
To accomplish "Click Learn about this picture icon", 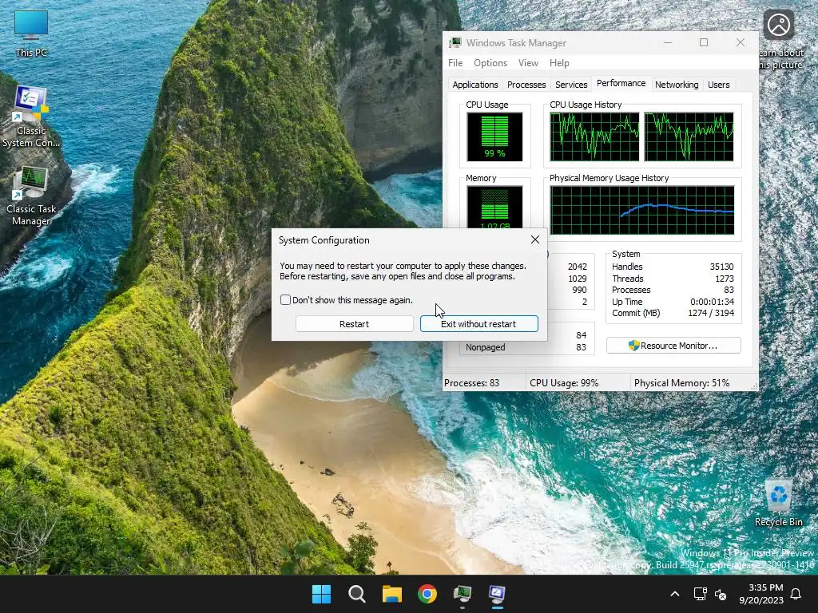I will [778, 26].
